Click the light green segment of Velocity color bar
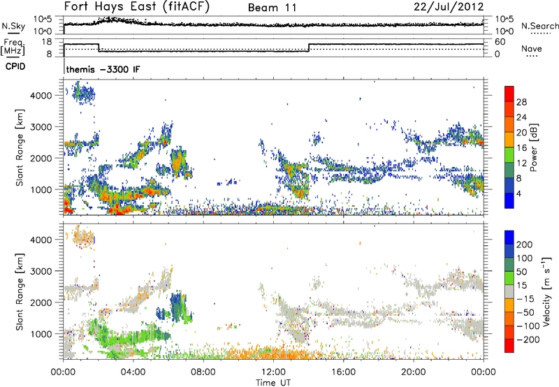559x387 pixels. pyautogui.click(x=509, y=278)
